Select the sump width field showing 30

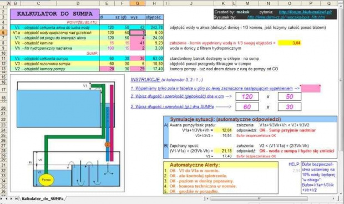pyautogui.click(x=290, y=107)
